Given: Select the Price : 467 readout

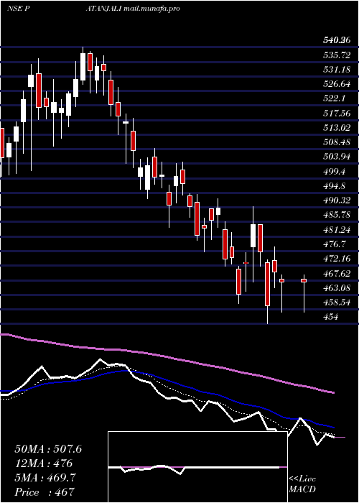Looking at the screenshot, I should [45, 492].
